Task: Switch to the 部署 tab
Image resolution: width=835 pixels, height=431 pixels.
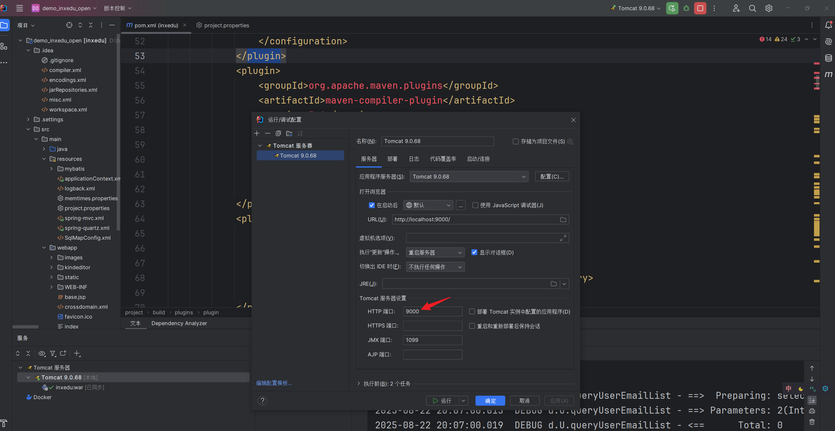Action: tap(392, 159)
